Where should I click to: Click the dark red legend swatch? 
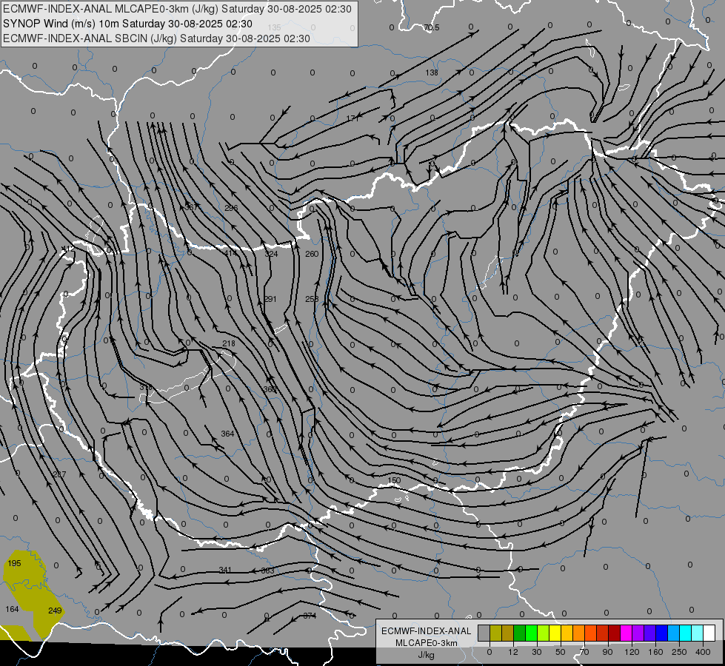[615, 633]
